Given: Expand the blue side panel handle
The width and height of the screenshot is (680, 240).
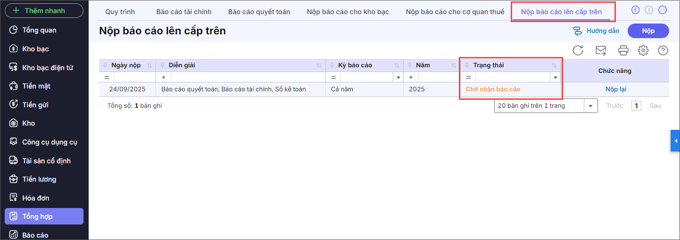Looking at the screenshot, I should (675, 141).
